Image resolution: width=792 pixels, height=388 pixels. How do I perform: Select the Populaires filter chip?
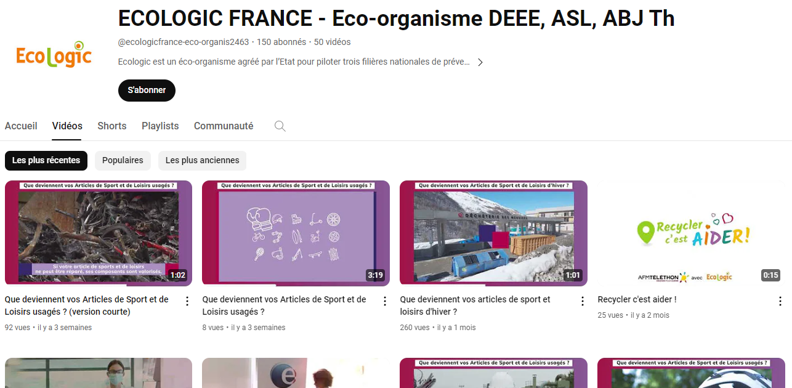(123, 161)
